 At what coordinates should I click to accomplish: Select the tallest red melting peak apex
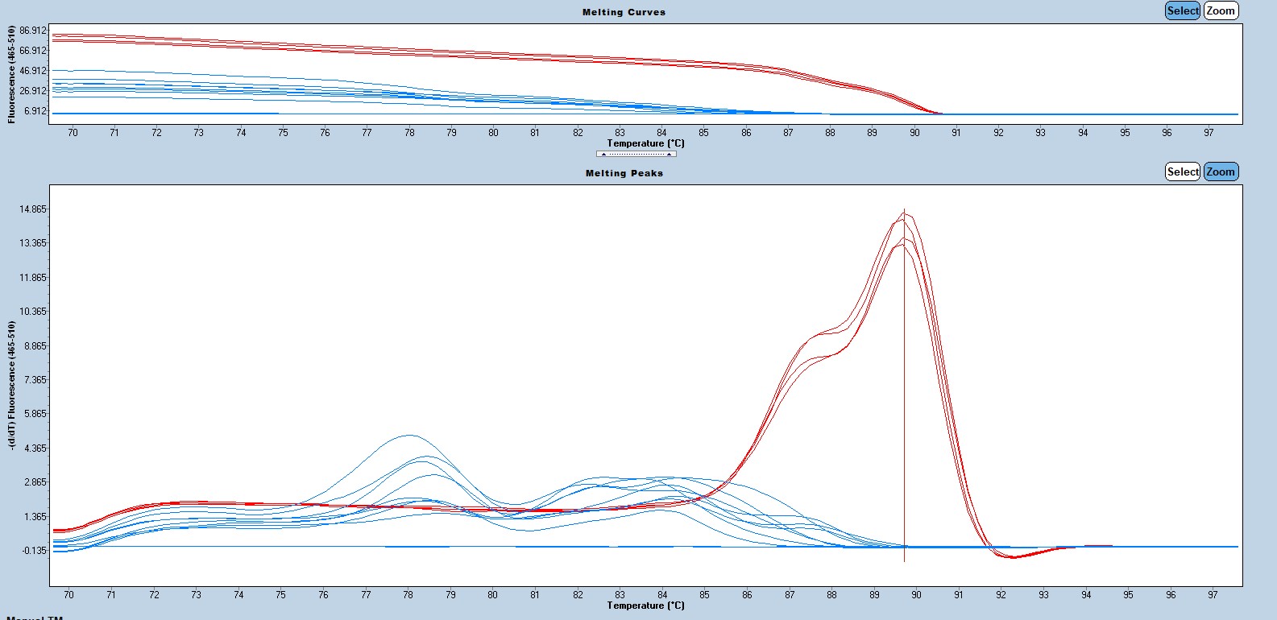click(904, 213)
